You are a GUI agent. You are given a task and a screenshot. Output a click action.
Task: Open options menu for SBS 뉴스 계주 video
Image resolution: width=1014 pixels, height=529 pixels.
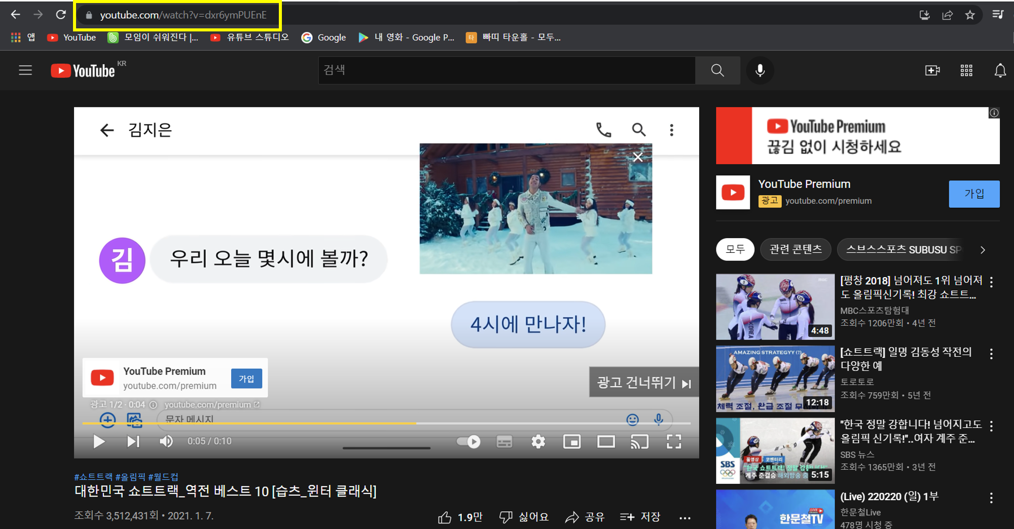click(991, 426)
